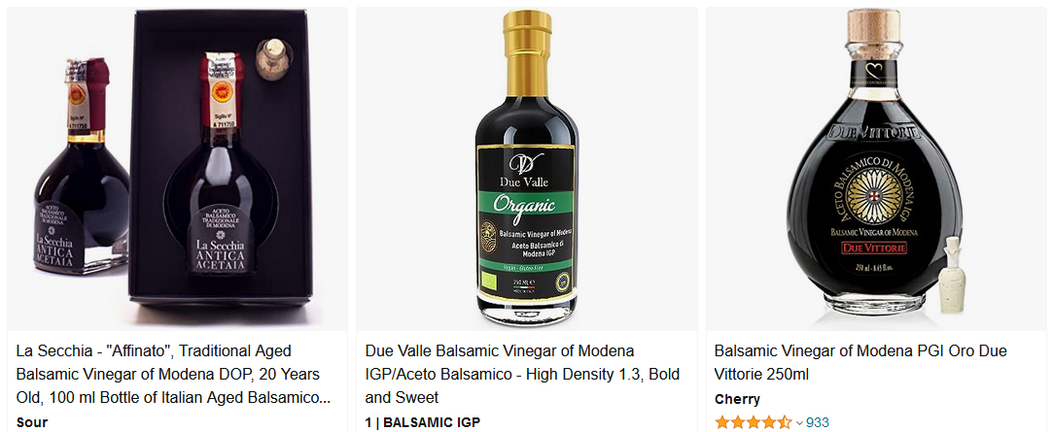Open Due Valle Organic bottle image

527,169
